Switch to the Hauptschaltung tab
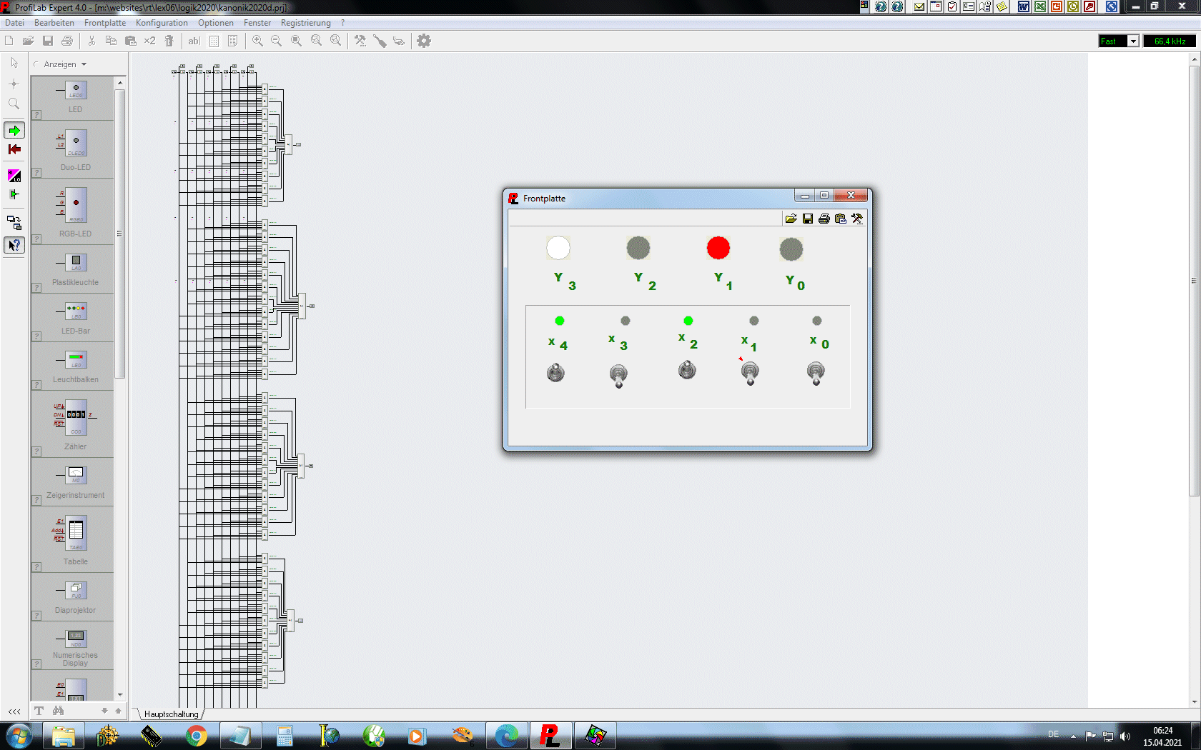This screenshot has height=750, width=1201. coord(171,714)
